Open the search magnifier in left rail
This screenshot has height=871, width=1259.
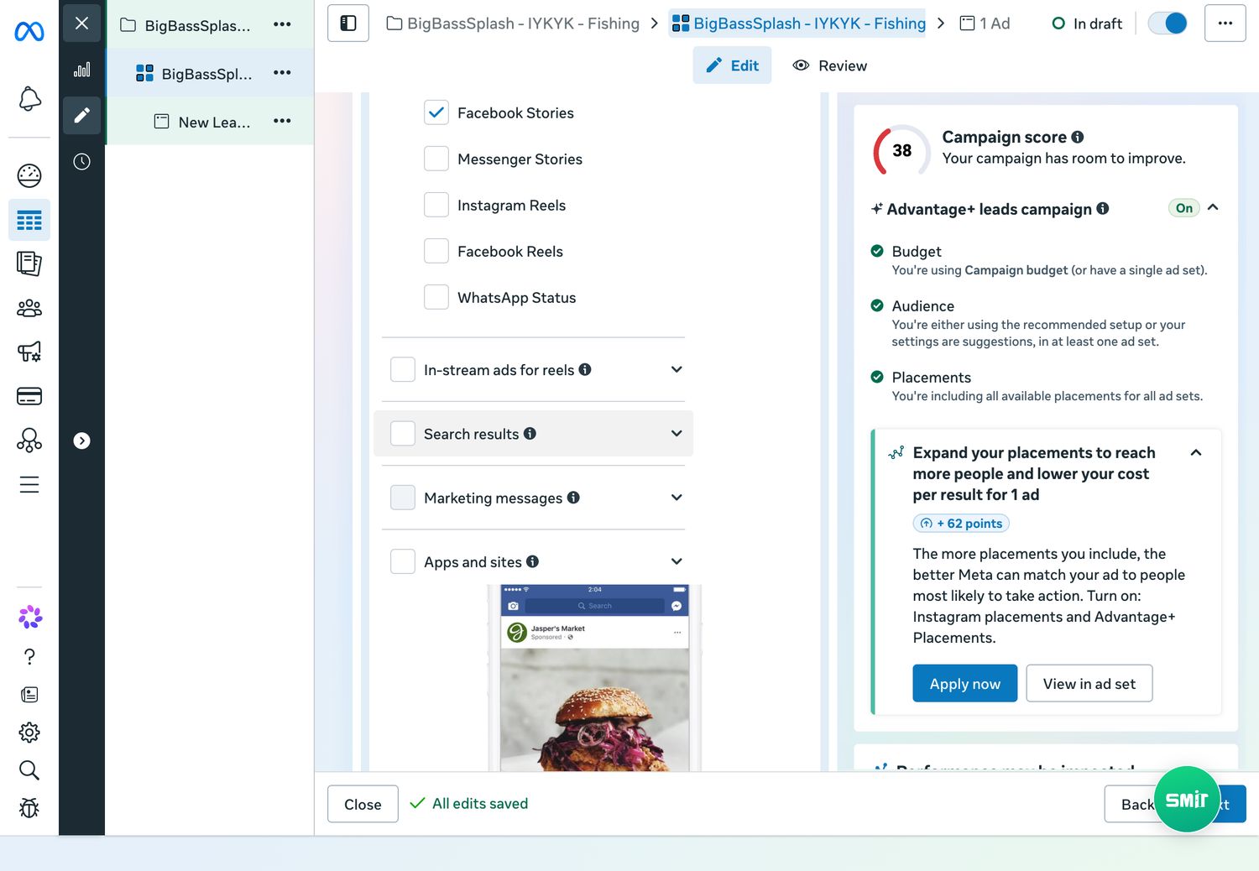click(29, 770)
